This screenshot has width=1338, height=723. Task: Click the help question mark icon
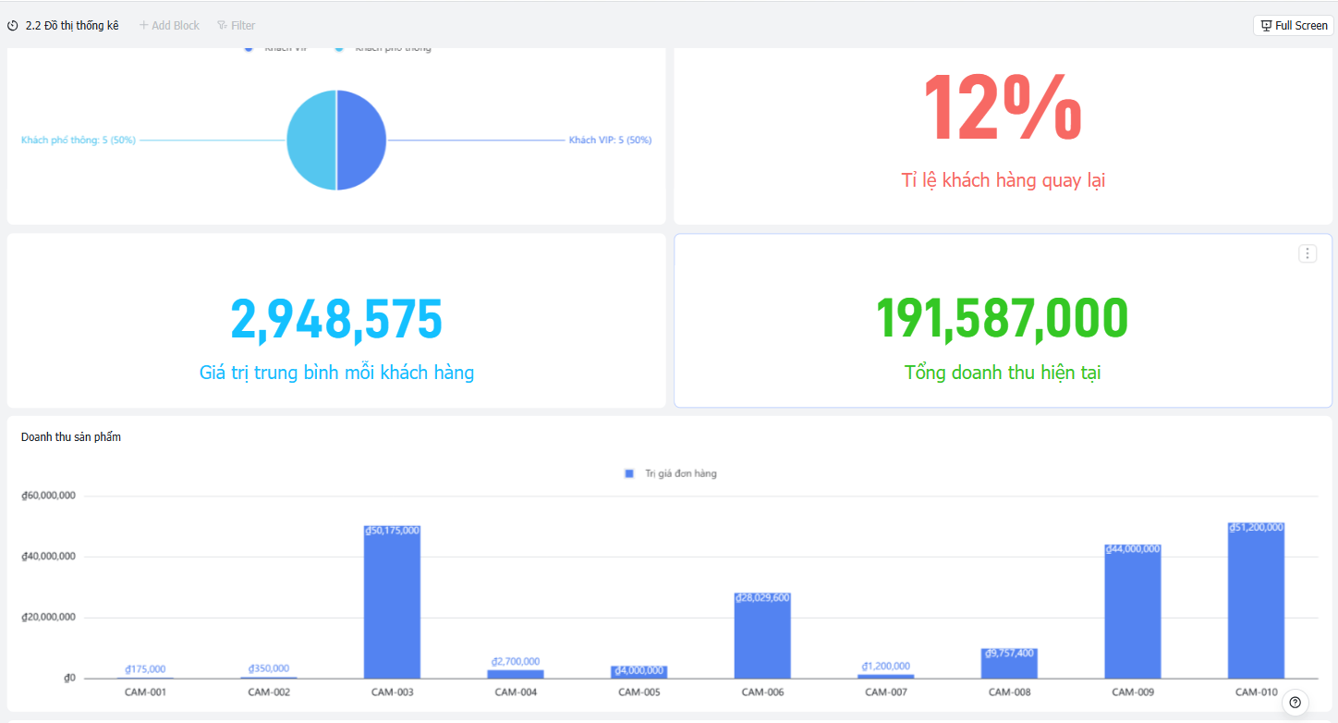click(x=1295, y=703)
